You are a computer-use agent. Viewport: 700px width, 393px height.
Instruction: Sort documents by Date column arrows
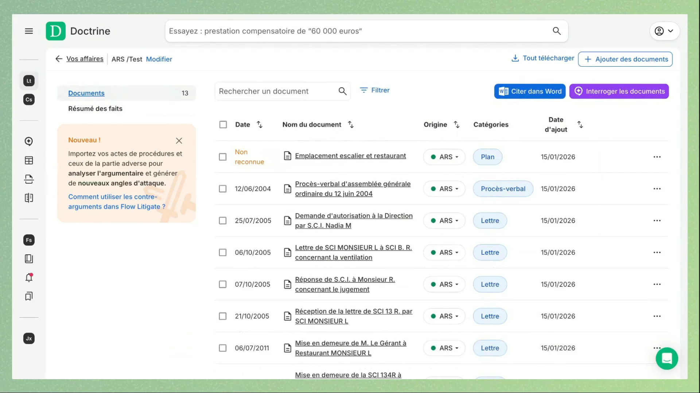point(260,124)
